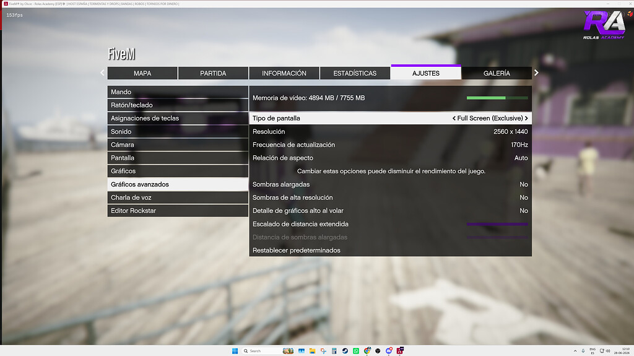Select the Sonido category

(178, 131)
